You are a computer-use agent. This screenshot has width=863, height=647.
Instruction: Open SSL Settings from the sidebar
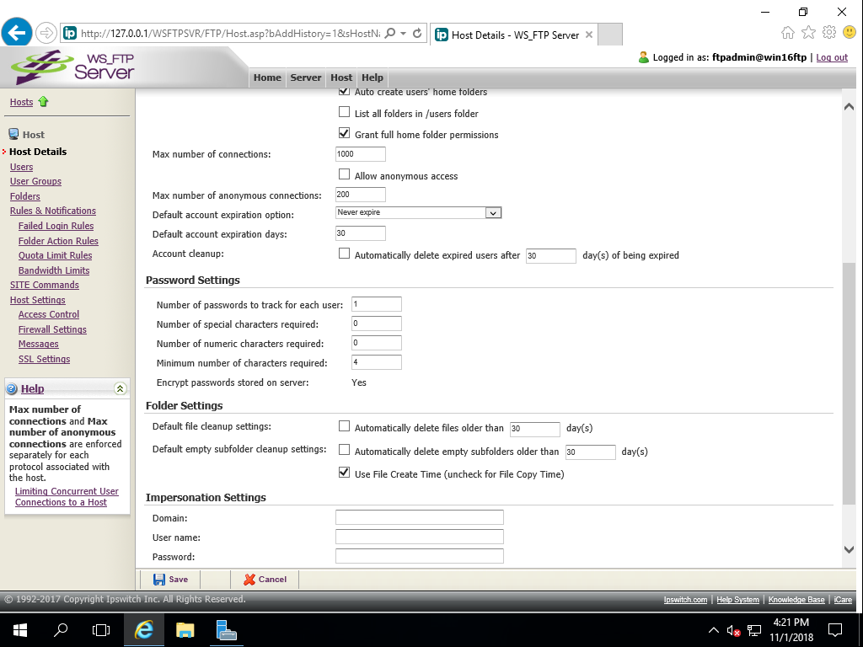(x=44, y=358)
